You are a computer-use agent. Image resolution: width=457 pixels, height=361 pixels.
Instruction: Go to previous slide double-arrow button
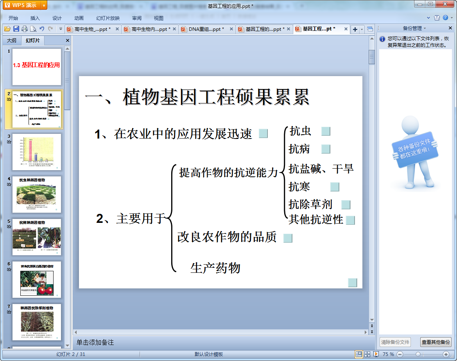(x=372, y=325)
